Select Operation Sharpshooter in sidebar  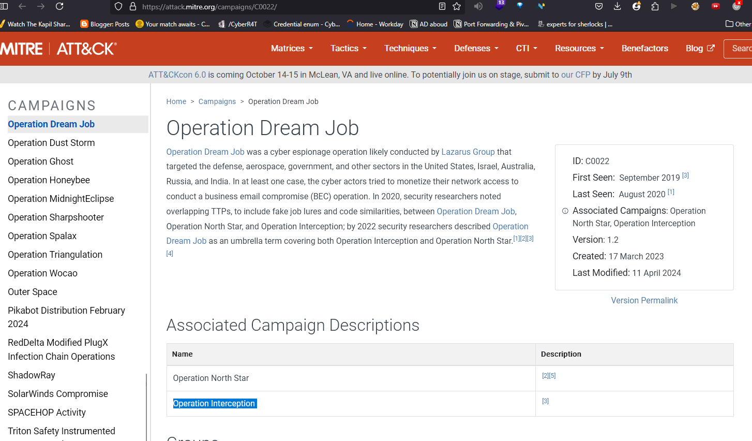56,217
